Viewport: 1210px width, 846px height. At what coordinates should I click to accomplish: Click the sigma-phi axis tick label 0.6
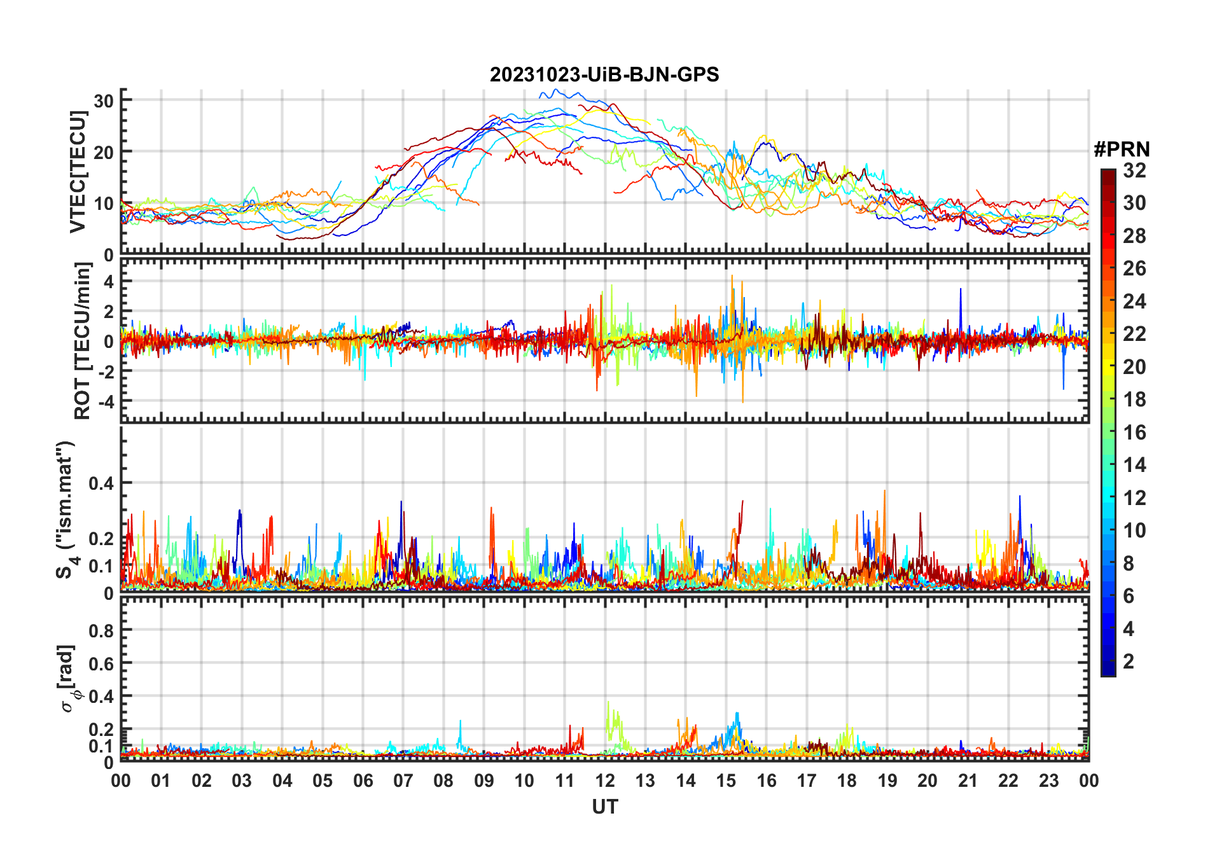(101, 664)
